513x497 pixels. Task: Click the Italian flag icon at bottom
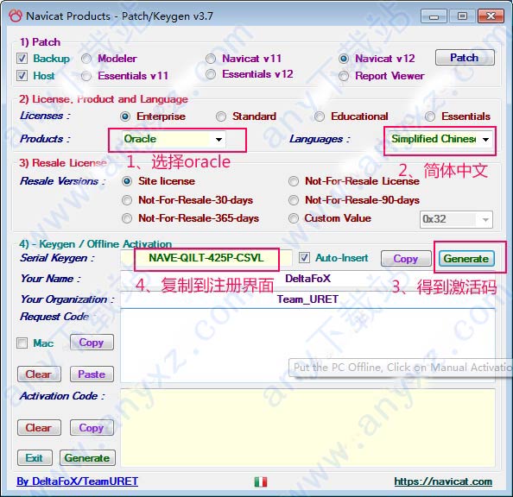point(261,481)
